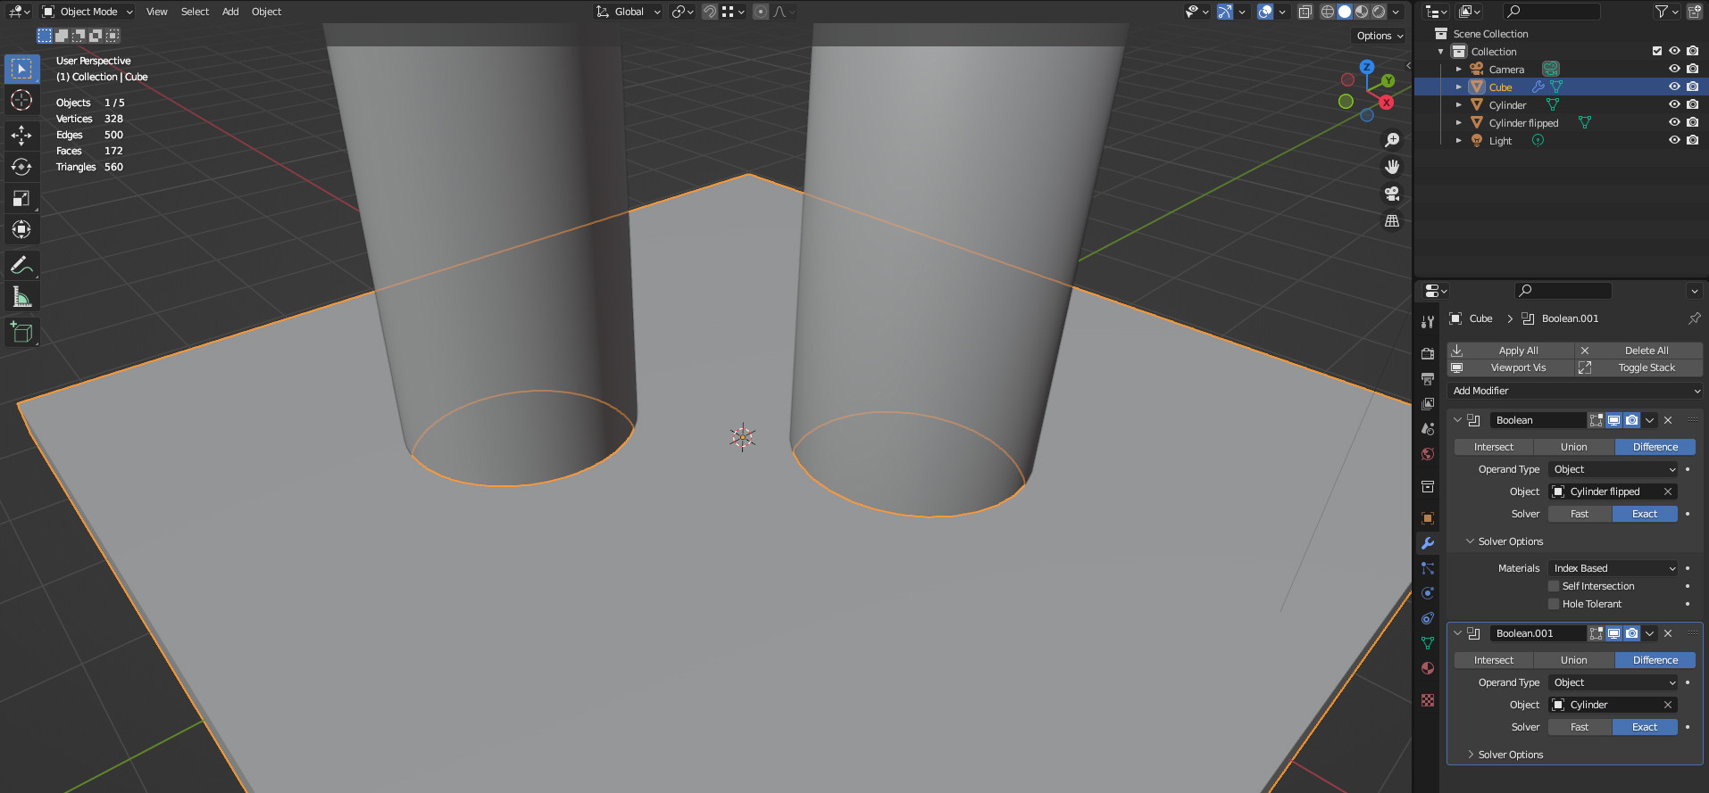Toggle Boolean.001 modifier render visibility
1709x793 pixels.
(1632, 633)
